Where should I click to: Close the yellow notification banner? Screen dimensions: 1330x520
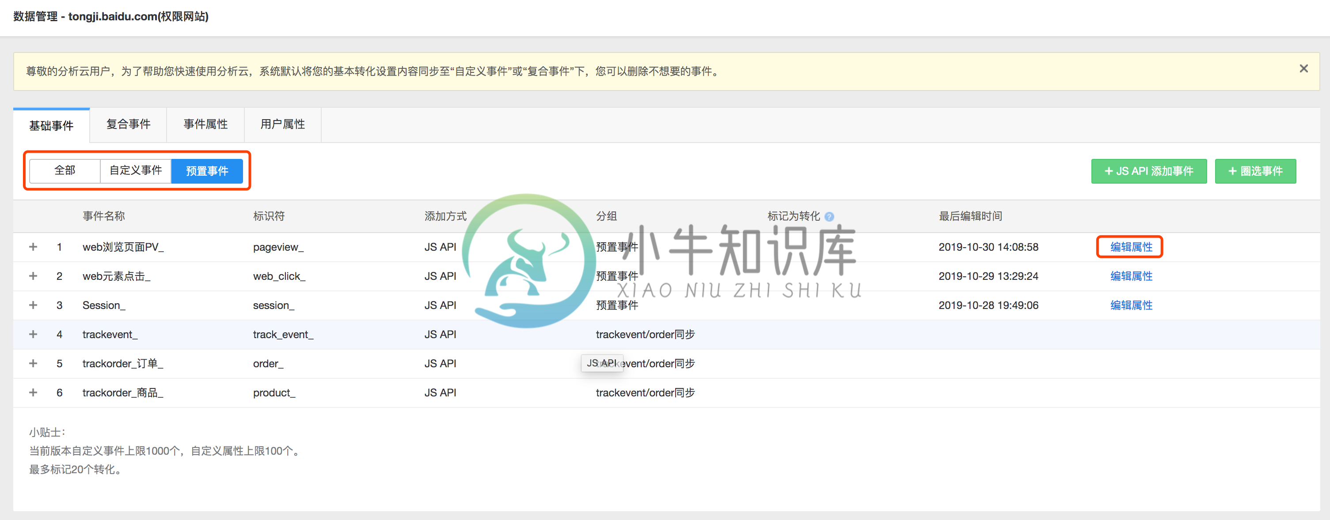click(x=1303, y=68)
